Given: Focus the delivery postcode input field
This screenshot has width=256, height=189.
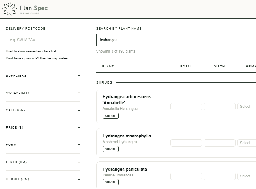Looking at the screenshot, I should click(x=43, y=40).
